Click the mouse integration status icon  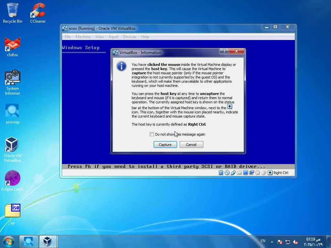pyautogui.click(x=264, y=173)
